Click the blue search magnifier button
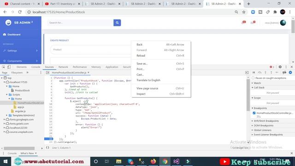 [x=117, y=23]
